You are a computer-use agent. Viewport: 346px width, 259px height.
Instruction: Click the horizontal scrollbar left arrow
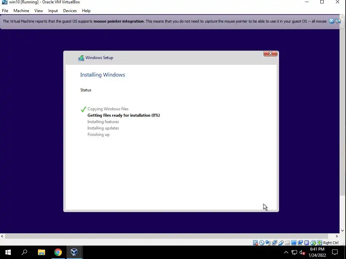(2, 236)
